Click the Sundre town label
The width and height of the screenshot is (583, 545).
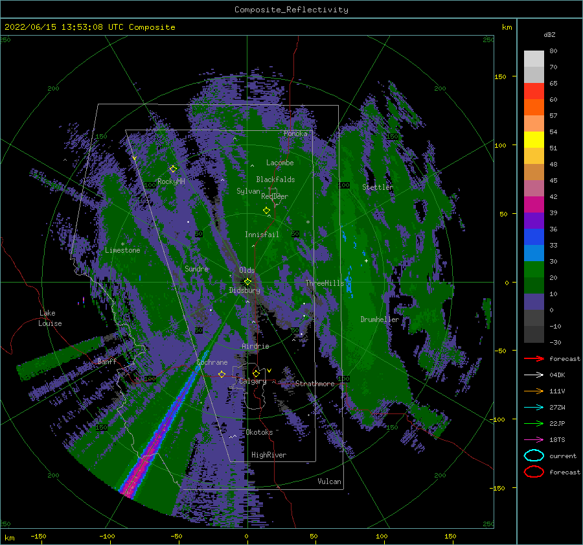(x=196, y=268)
